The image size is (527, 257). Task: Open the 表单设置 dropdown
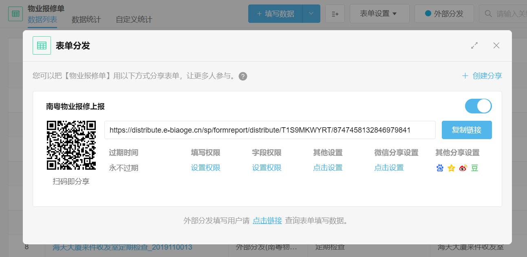[379, 14]
